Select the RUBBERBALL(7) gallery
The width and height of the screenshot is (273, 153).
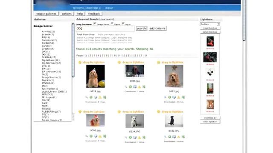[51, 111]
